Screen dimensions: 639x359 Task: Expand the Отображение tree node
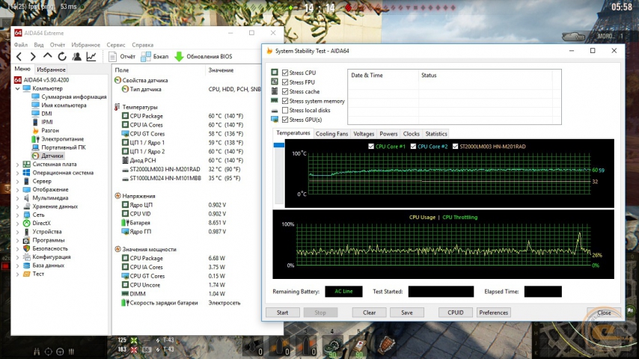(17, 189)
